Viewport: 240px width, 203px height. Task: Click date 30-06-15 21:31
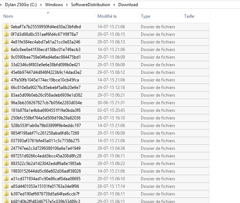111,103
